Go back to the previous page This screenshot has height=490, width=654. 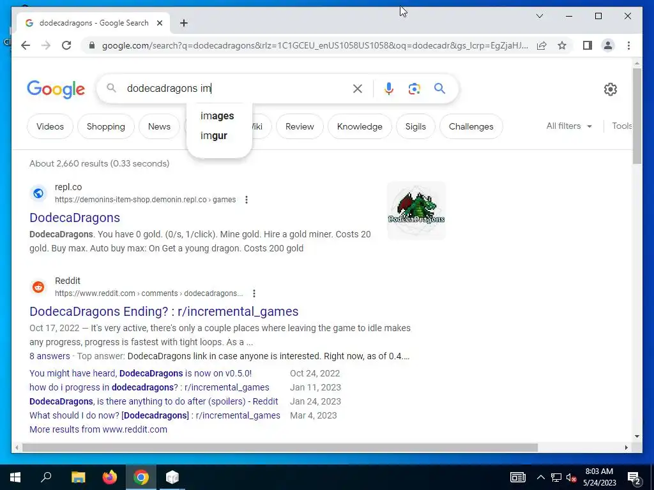(26, 45)
